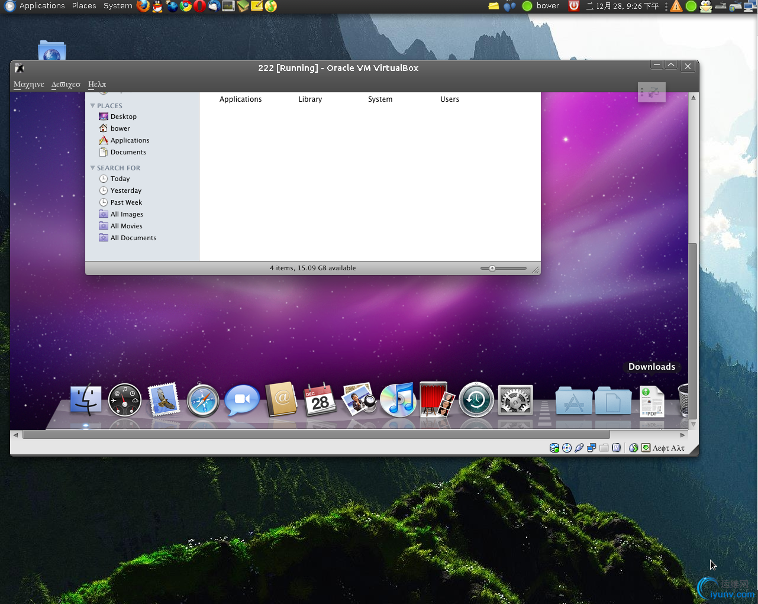Click the Finder window resize grip
Image resolution: width=758 pixels, height=604 pixels.
(x=536, y=269)
